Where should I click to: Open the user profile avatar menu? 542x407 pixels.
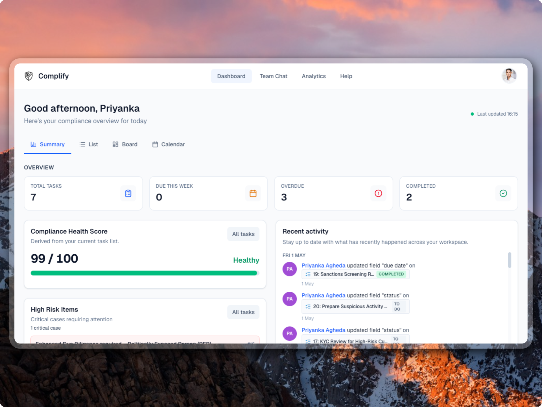coord(509,76)
